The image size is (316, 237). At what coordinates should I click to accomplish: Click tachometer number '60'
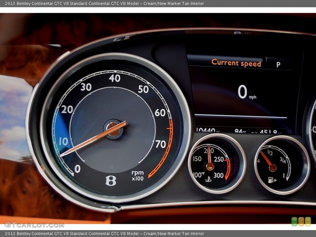[x=160, y=113]
